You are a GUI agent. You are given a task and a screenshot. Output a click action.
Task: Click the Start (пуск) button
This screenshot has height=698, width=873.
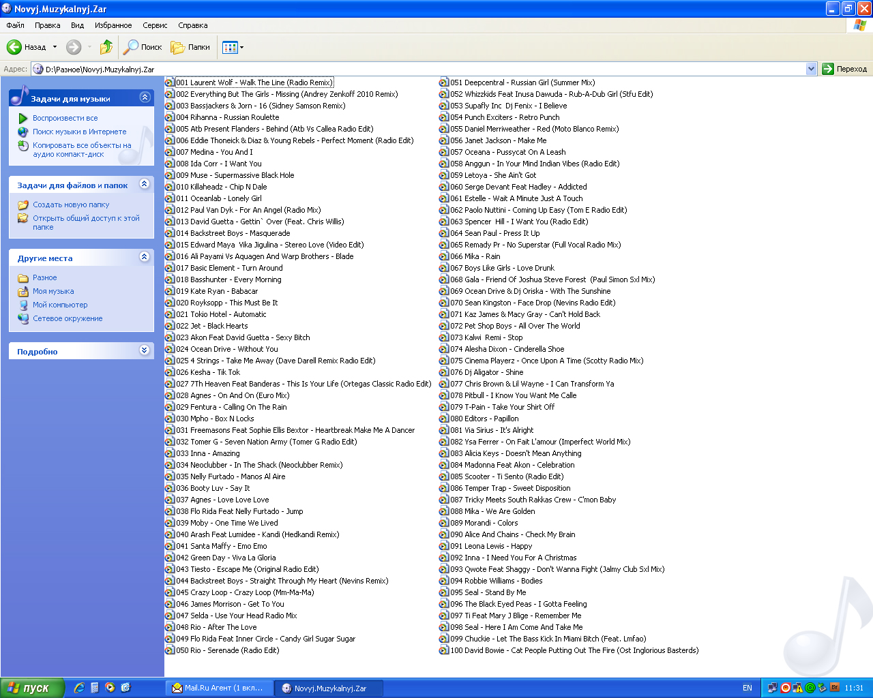[x=32, y=688]
